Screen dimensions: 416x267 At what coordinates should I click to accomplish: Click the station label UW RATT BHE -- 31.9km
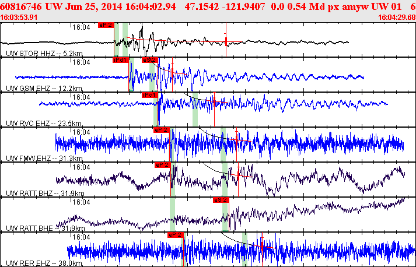click(46, 229)
